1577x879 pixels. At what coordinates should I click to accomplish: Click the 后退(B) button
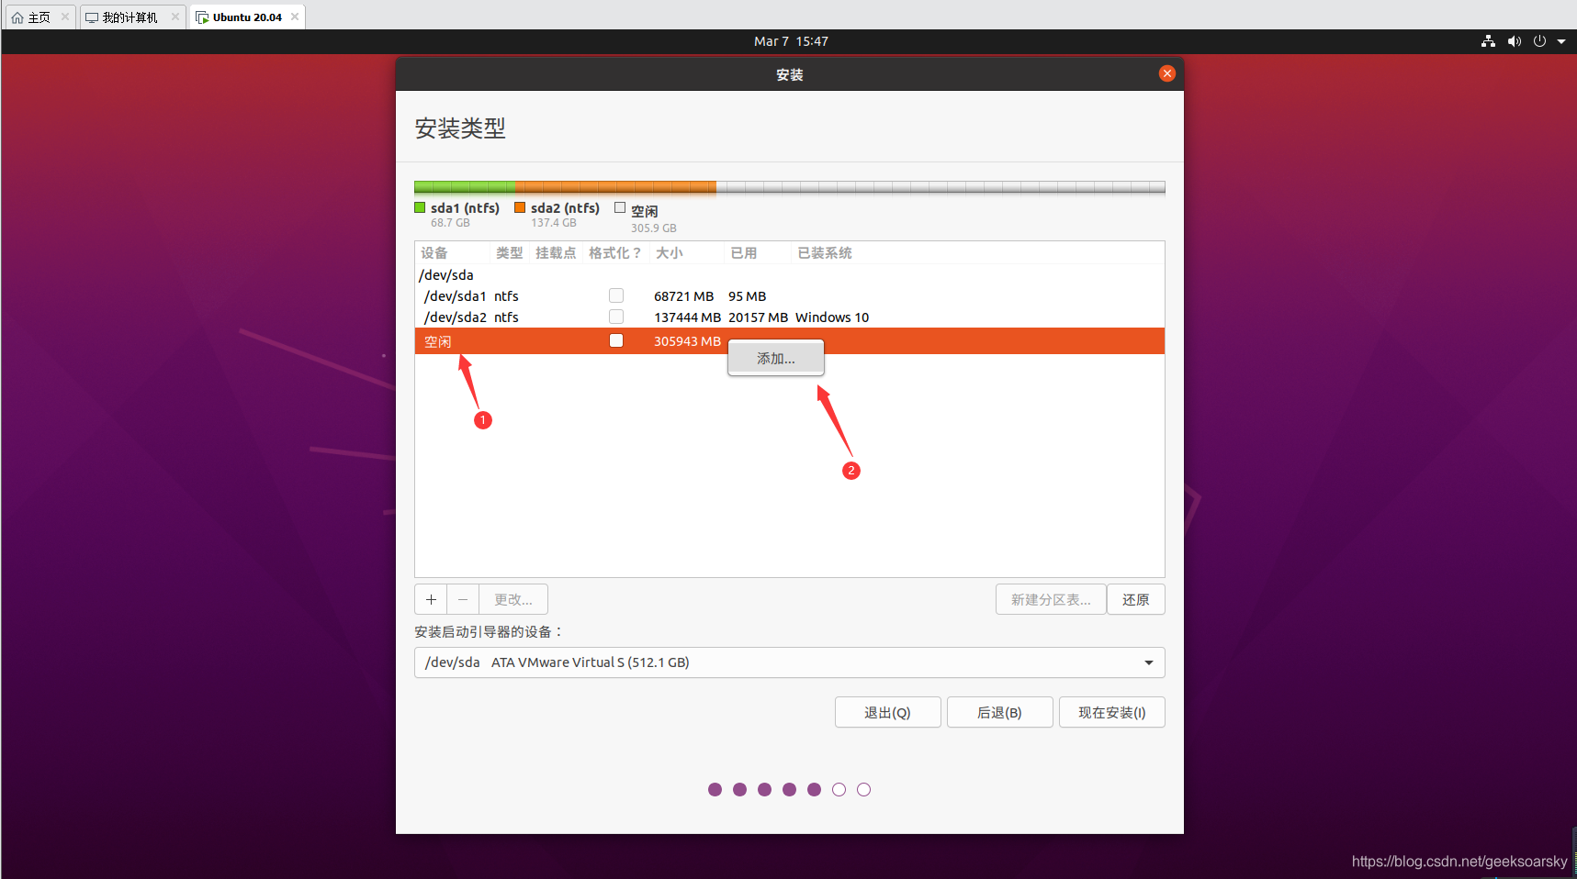[999, 712]
